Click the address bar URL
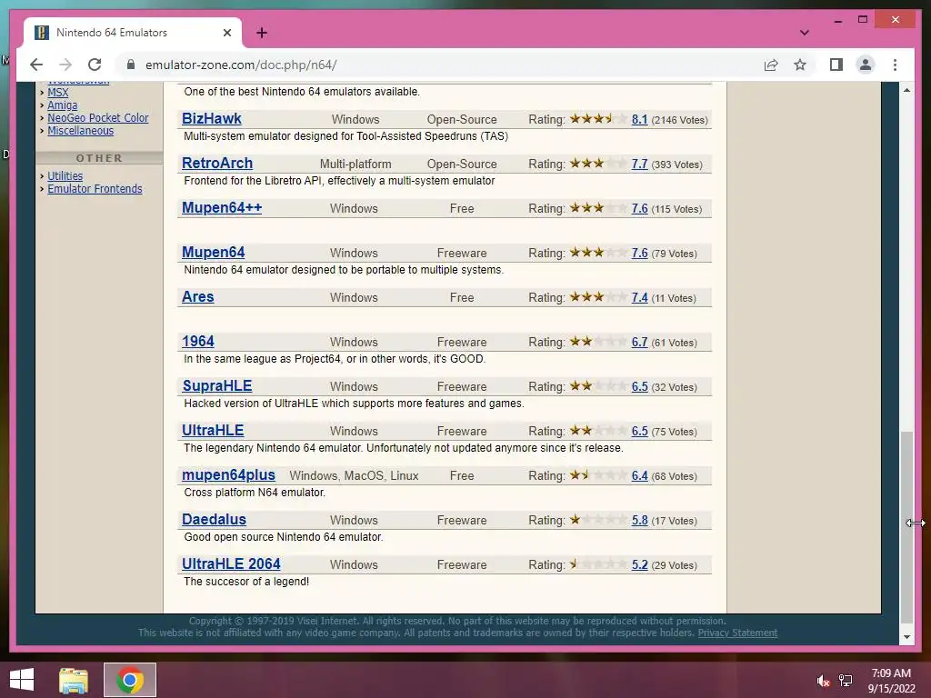 (x=241, y=65)
